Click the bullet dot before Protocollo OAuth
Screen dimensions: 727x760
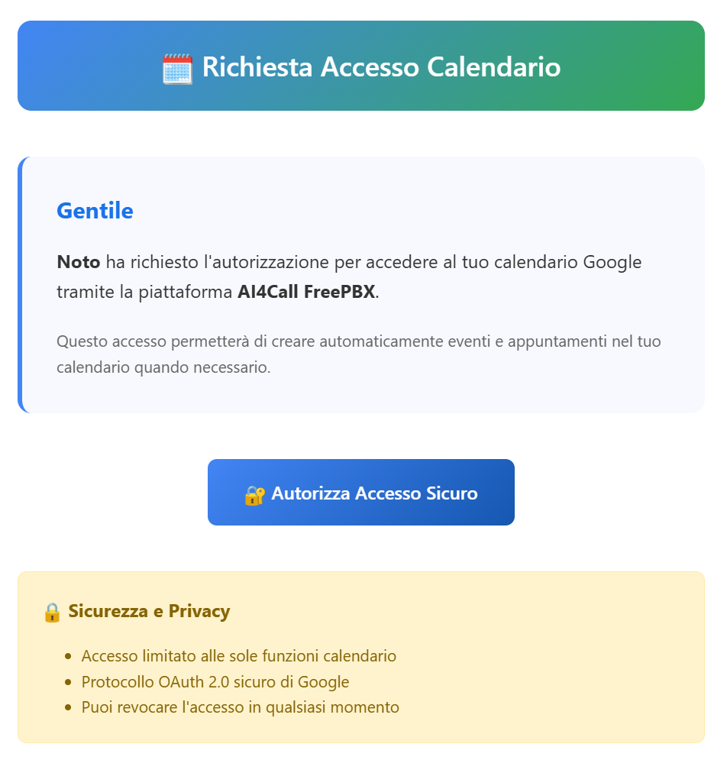(x=68, y=682)
